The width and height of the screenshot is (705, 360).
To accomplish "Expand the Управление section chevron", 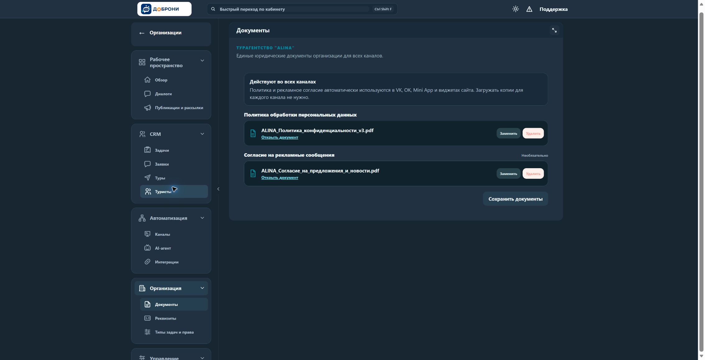I will (x=202, y=358).
